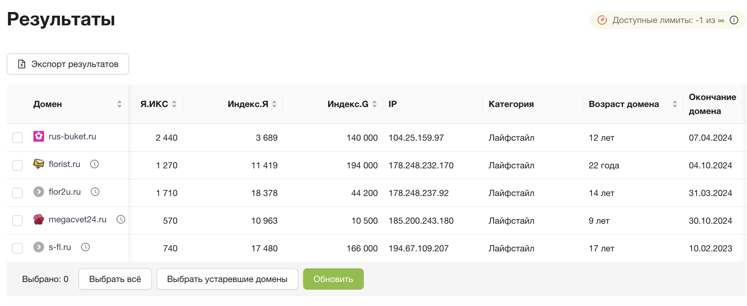Sort by Индекс.Я column arrows
The width and height of the screenshot is (747, 306).
click(x=274, y=104)
